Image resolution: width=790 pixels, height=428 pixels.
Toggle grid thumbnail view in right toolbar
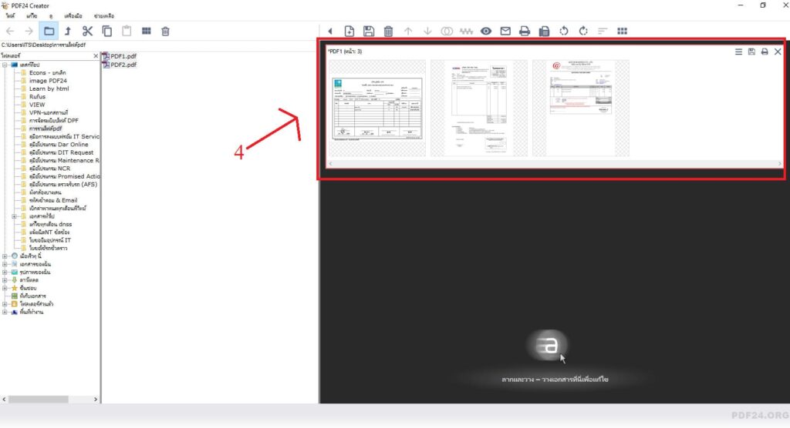pos(622,31)
